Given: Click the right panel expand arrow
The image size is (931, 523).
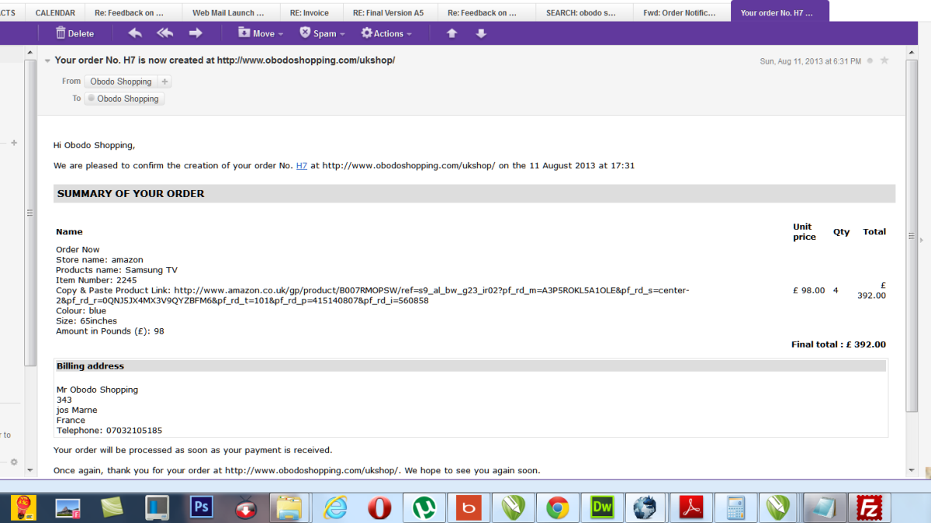Looking at the screenshot, I should 920,241.
